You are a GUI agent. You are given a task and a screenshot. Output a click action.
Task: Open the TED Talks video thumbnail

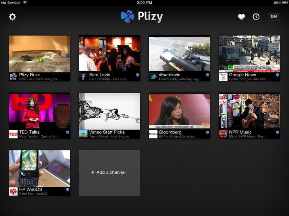coord(39,111)
